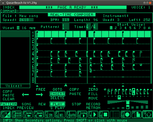Click the tallest rightmost level bar
This screenshot has width=153, height=122.
point(147,107)
